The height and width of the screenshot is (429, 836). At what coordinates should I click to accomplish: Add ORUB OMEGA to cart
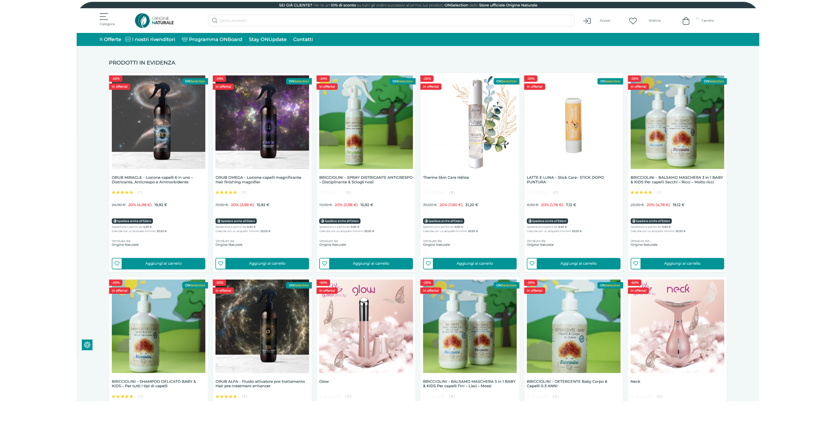click(x=267, y=263)
